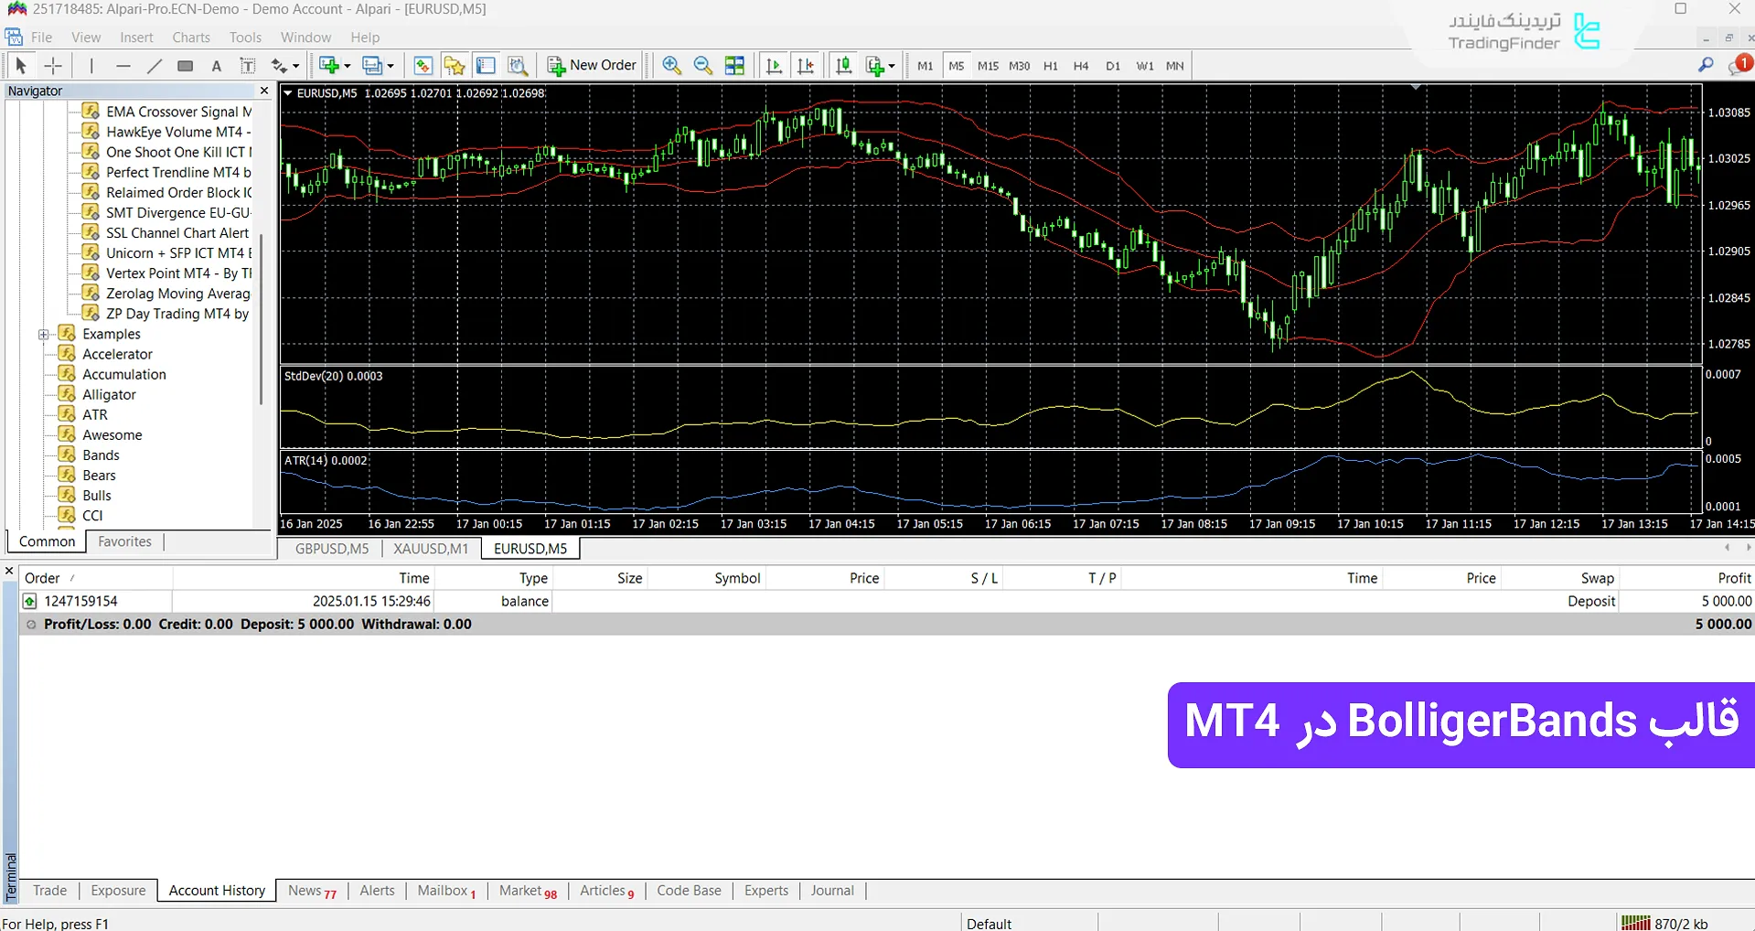Open the Charts menu

click(x=190, y=37)
